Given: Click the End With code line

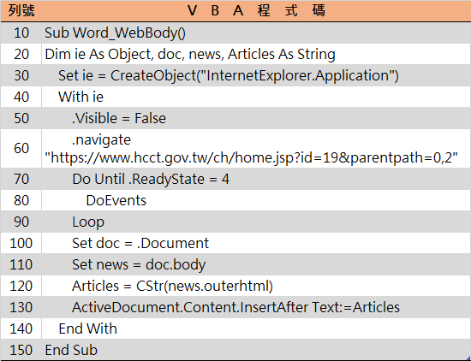Looking at the screenshot, I should 87,328.
